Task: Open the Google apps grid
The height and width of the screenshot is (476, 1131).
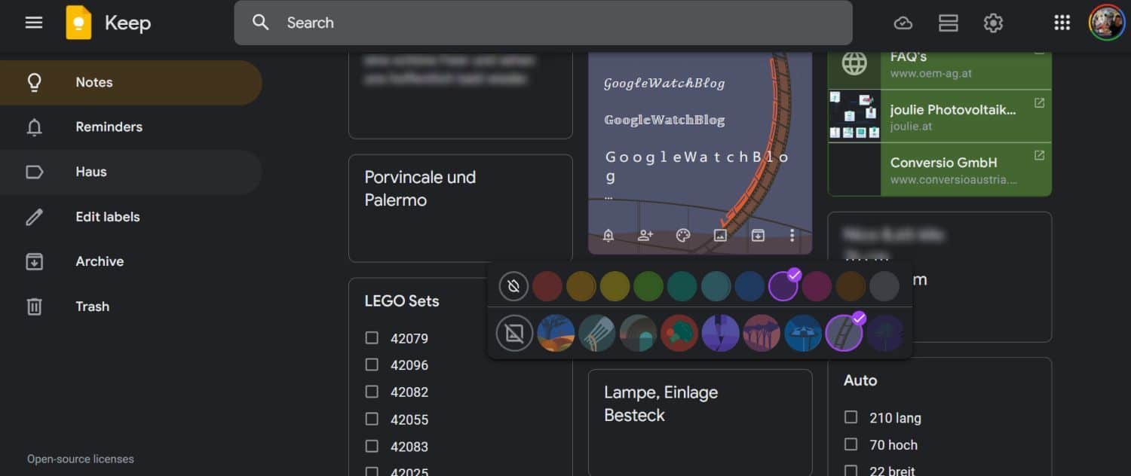Action: point(1062,23)
